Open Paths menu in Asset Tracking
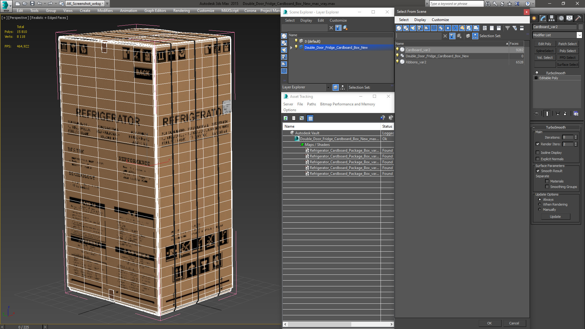This screenshot has width=585, height=329. (311, 104)
